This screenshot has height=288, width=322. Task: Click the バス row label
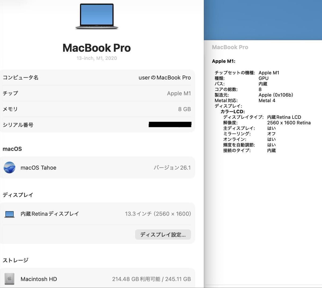point(219,84)
